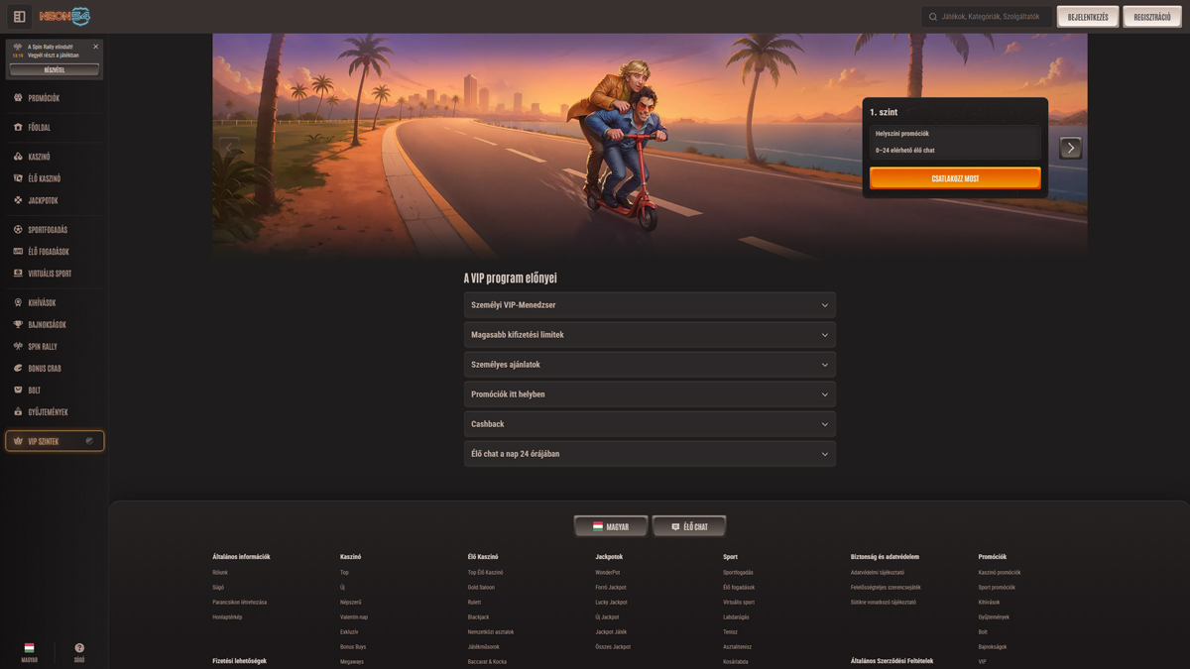Open the Jackpotok section
Image resolution: width=1190 pixels, height=669 pixels.
pyautogui.click(x=43, y=200)
